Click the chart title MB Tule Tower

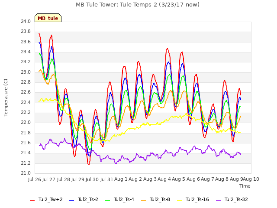138,4
